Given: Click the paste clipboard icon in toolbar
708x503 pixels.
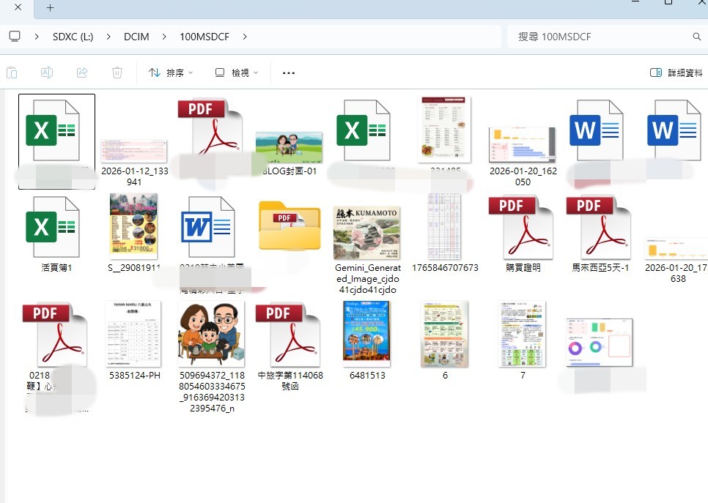Looking at the screenshot, I should tap(12, 72).
